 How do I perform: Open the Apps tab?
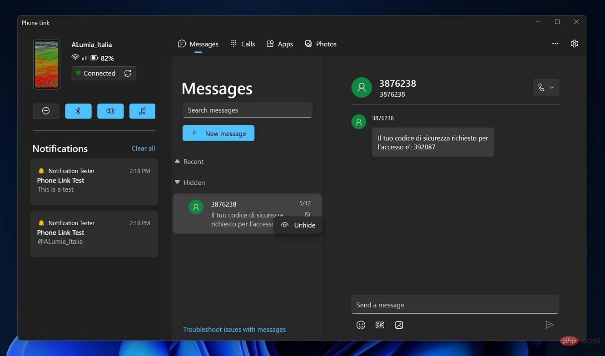click(x=279, y=44)
